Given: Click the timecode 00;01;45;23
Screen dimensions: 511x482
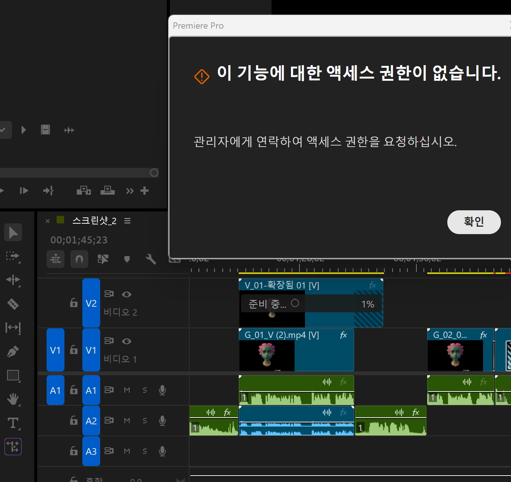Looking at the screenshot, I should 79,240.
